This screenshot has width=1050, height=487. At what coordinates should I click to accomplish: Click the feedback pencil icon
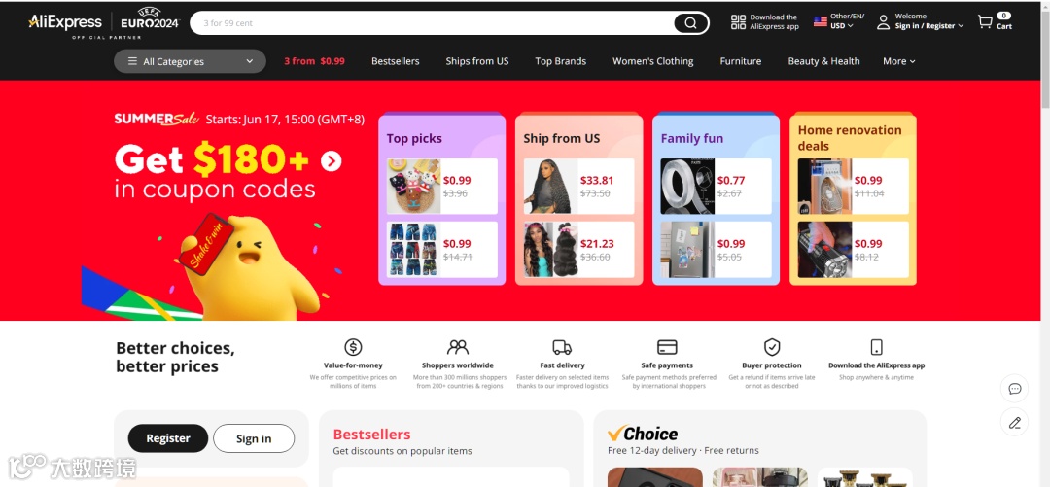[x=1014, y=422]
